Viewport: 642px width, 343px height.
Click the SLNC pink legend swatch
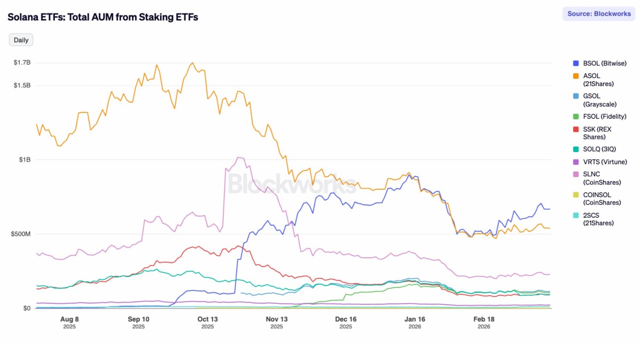(x=576, y=174)
